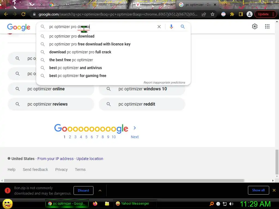Choose suggestion 'the best free pc optimizer'

click(113, 60)
